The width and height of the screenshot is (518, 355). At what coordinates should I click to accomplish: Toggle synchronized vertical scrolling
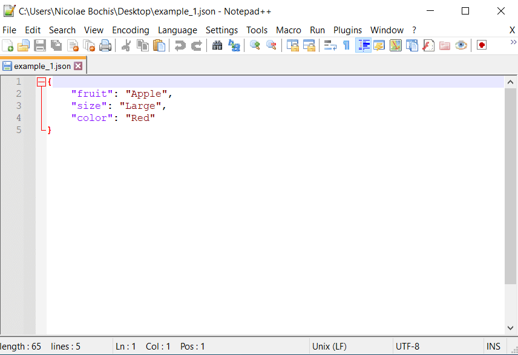click(292, 45)
